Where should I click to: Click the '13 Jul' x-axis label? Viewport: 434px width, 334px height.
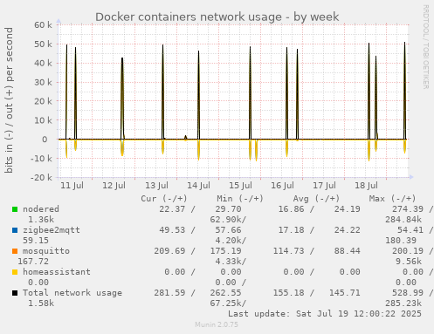click(156, 186)
